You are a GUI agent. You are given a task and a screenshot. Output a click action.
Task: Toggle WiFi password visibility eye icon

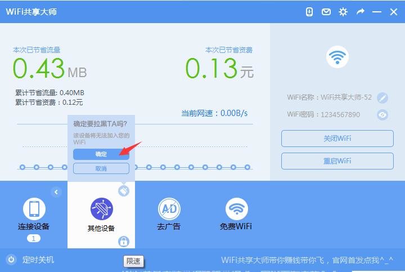[382, 115]
